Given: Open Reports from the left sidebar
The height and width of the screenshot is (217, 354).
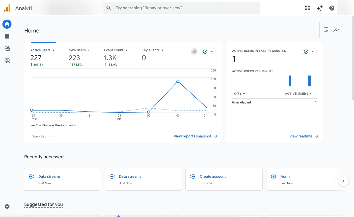Looking at the screenshot, I should 7,36.
